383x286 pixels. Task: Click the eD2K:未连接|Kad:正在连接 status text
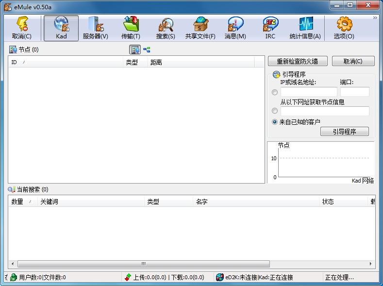click(259, 277)
